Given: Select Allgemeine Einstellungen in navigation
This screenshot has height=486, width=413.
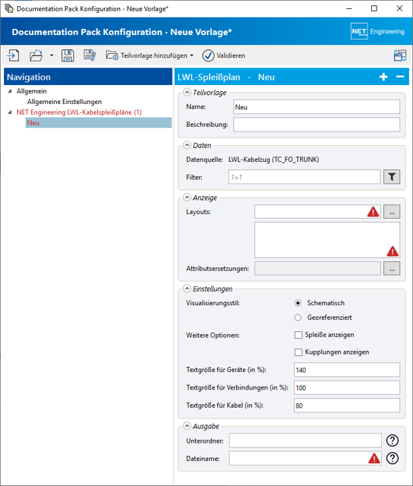Looking at the screenshot, I should tap(64, 102).
